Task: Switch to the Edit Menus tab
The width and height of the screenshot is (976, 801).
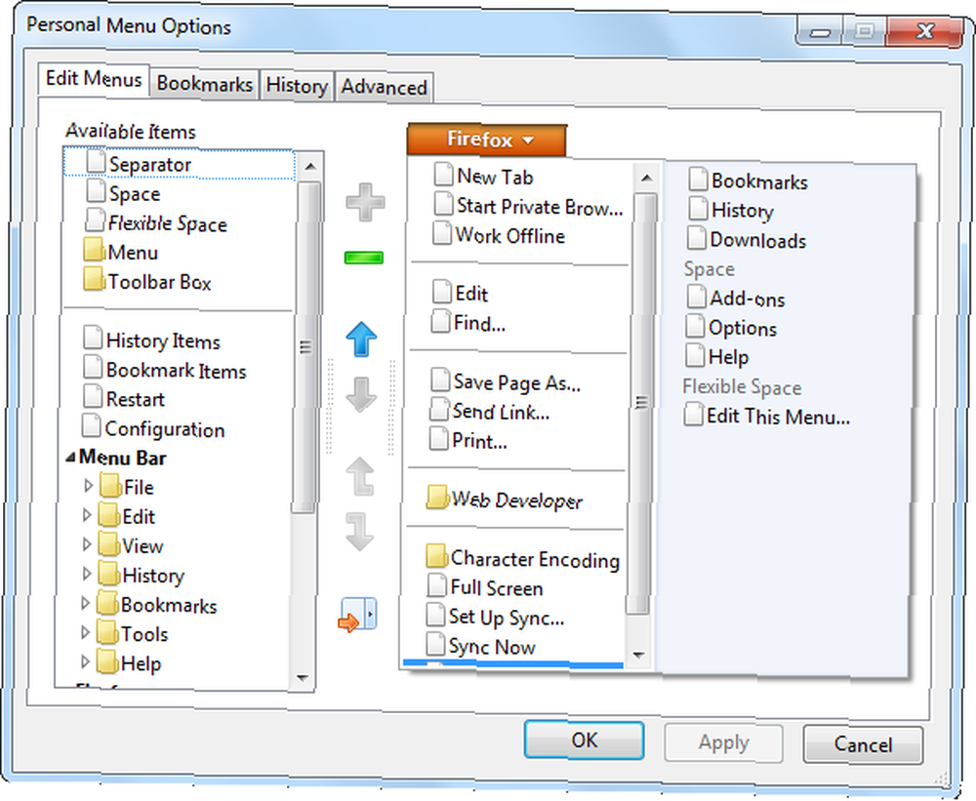Action: point(94,80)
